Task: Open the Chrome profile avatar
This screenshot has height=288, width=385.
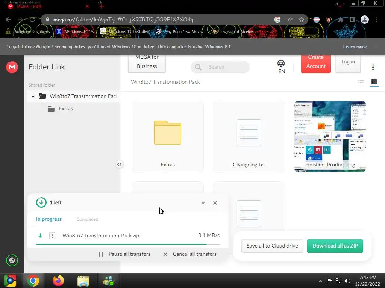Action: (x=365, y=19)
